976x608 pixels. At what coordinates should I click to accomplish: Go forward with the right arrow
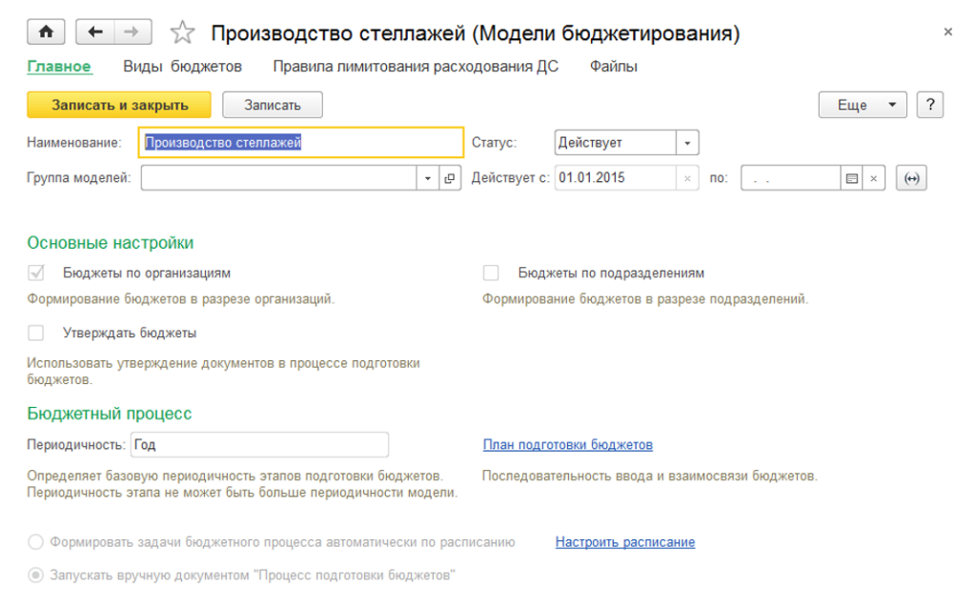(132, 32)
